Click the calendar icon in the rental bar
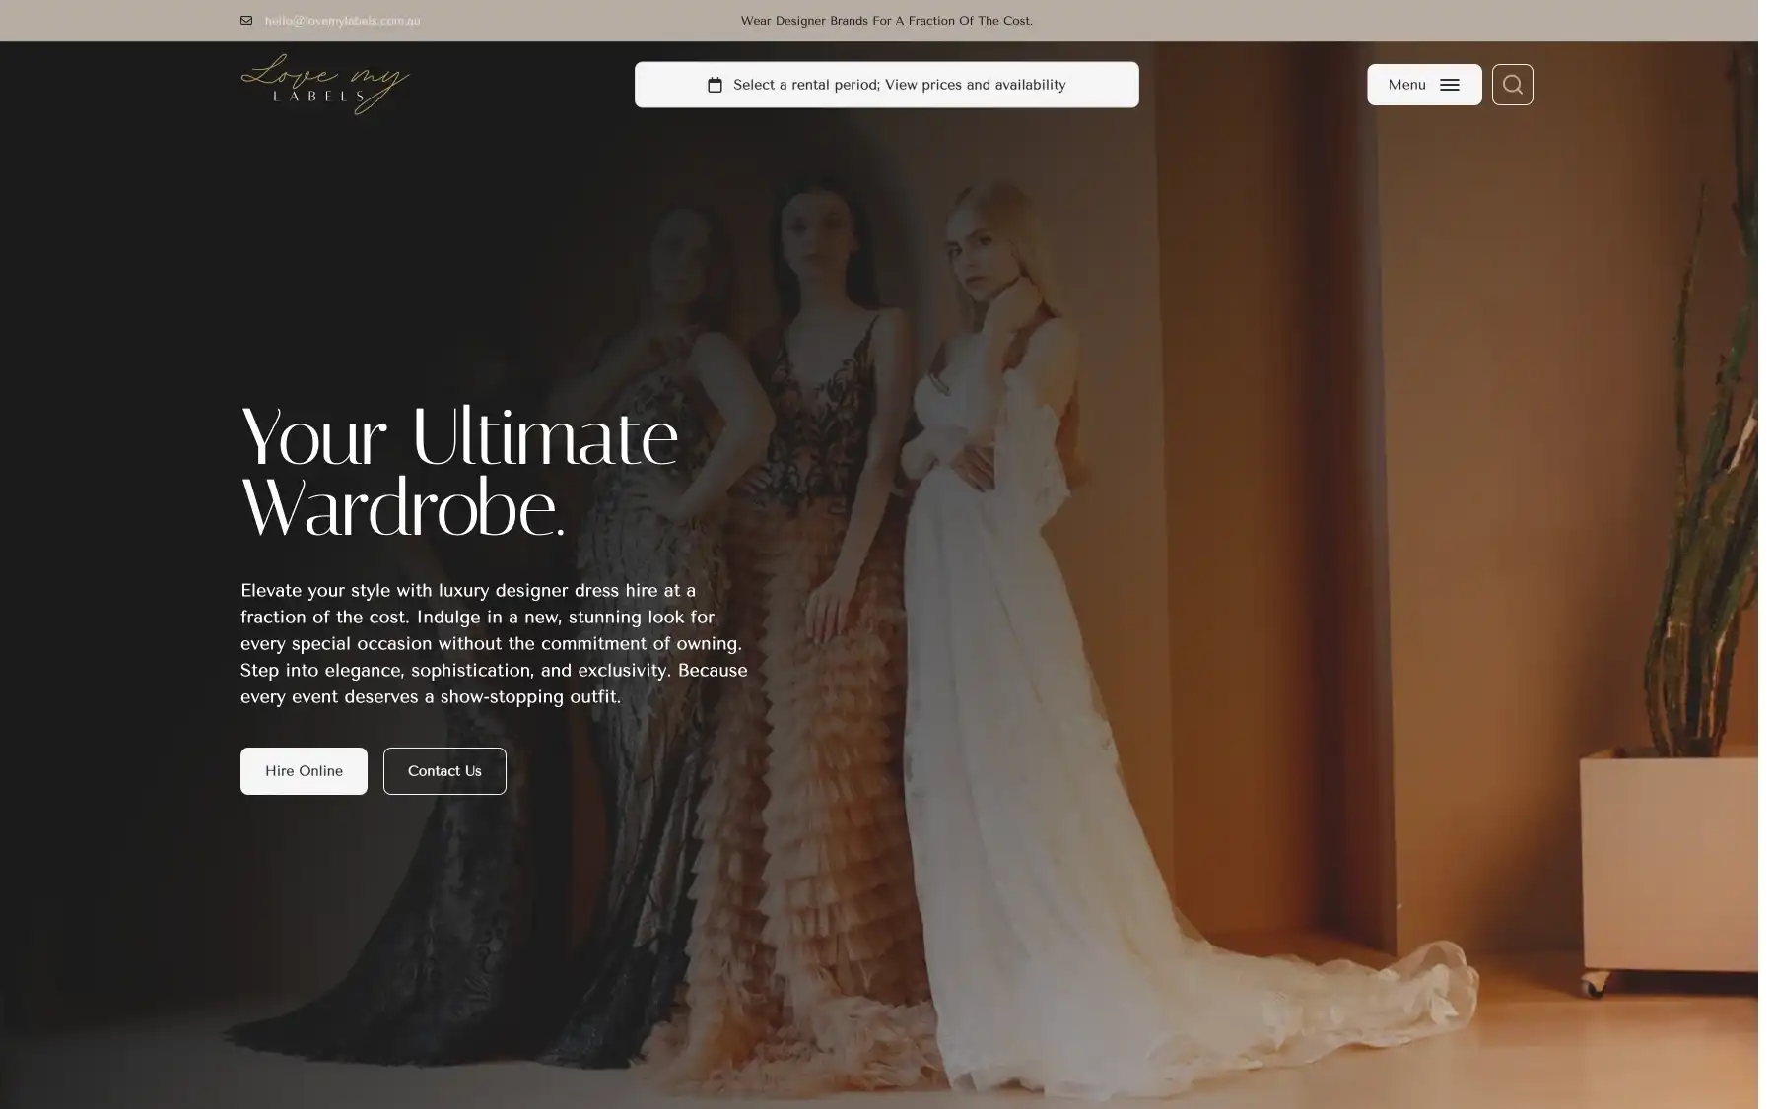The height and width of the screenshot is (1109, 1774). (x=715, y=86)
